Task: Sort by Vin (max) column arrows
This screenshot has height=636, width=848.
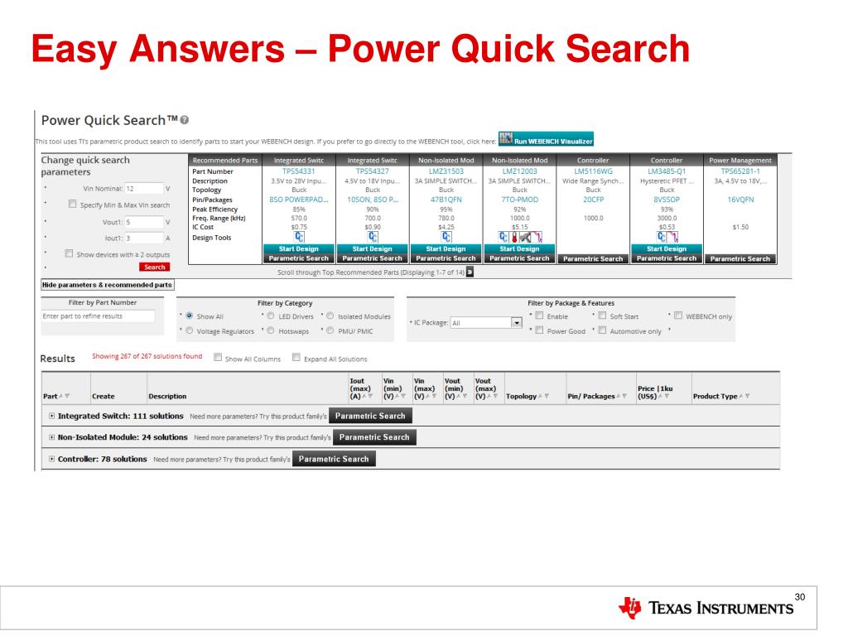Action: coord(431,397)
